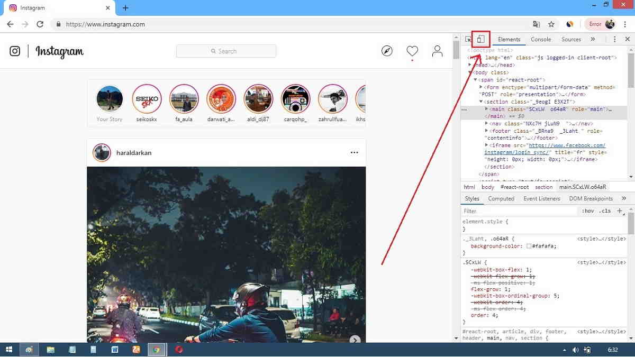Open the DOM Breakpoints tab
Screen dimensions: 635x357
pyautogui.click(x=591, y=198)
